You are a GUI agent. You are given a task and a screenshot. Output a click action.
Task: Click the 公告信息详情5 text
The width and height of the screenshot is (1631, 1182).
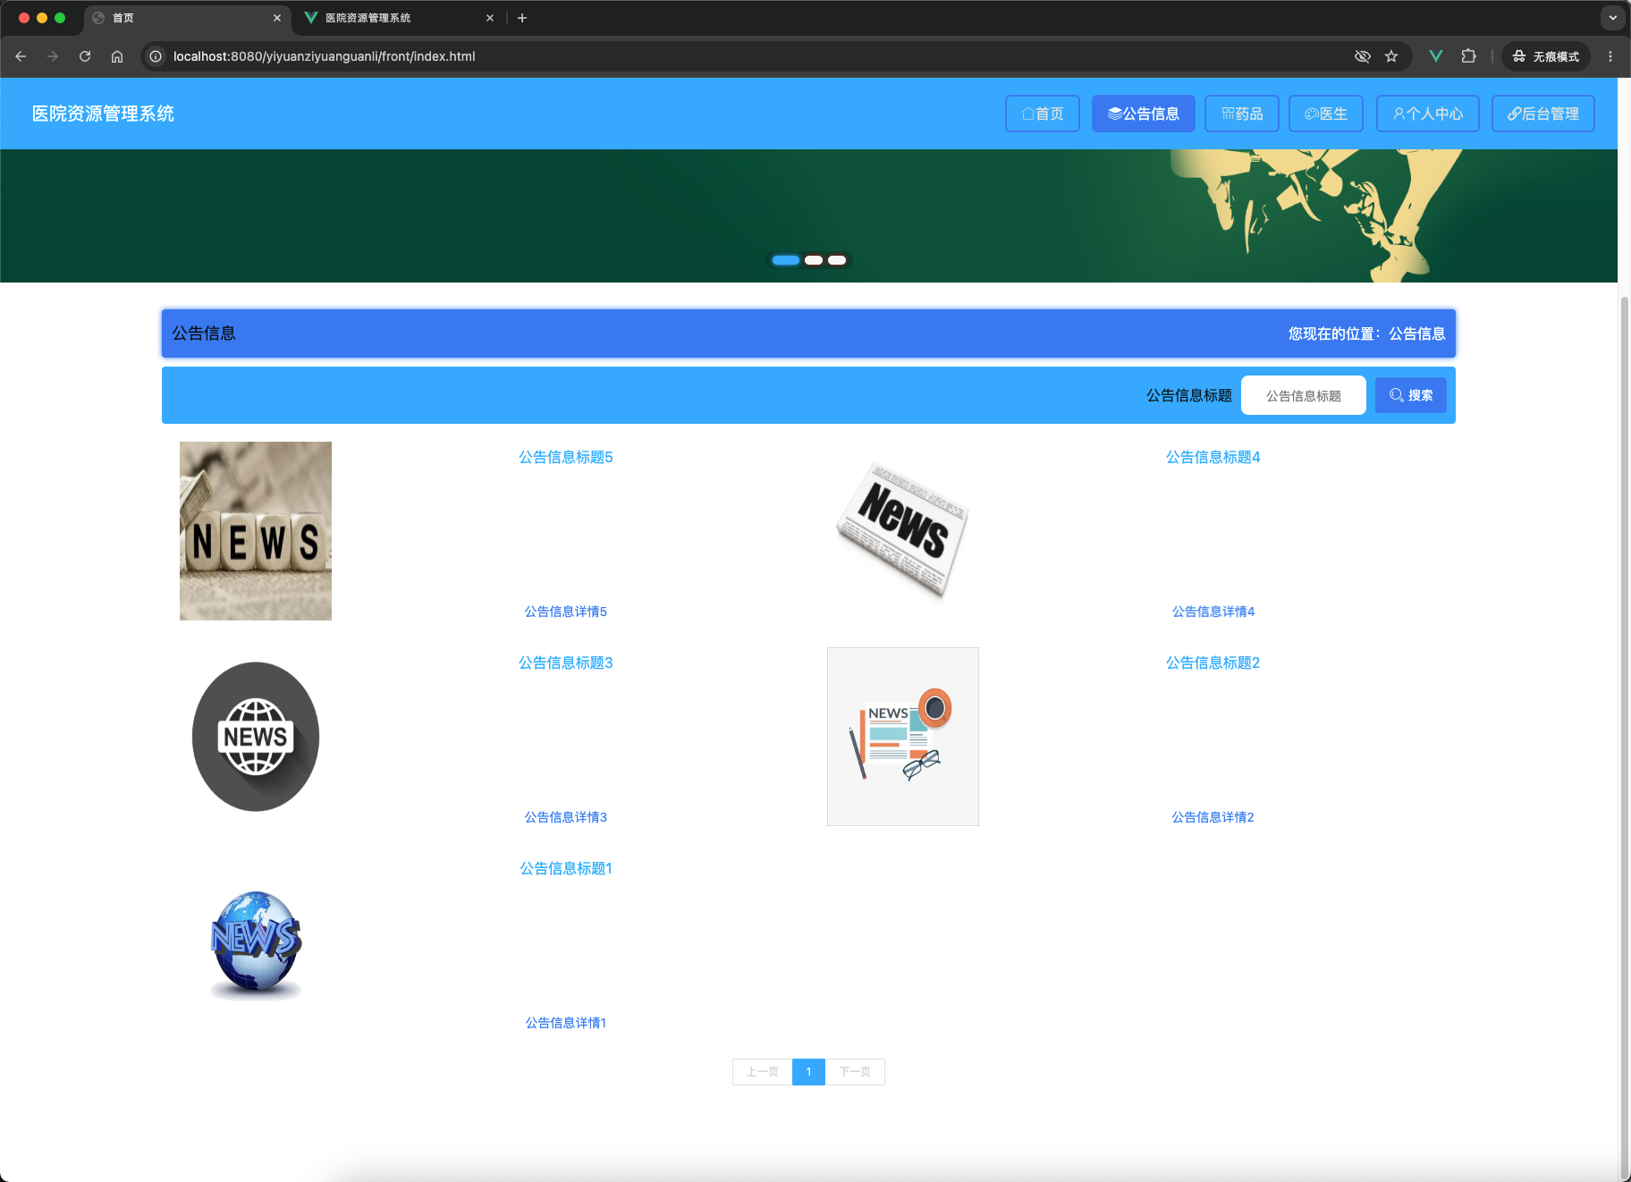[x=566, y=612]
